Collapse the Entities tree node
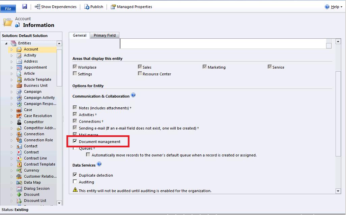Screen dimensions: 346x215 coord(7,43)
